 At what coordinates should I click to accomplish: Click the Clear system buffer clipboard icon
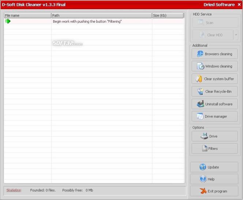coord(199,79)
